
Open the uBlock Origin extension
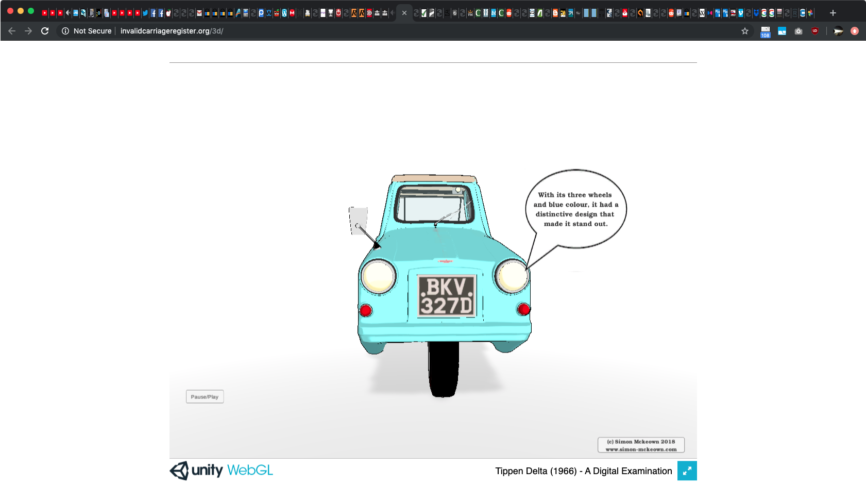(x=815, y=31)
